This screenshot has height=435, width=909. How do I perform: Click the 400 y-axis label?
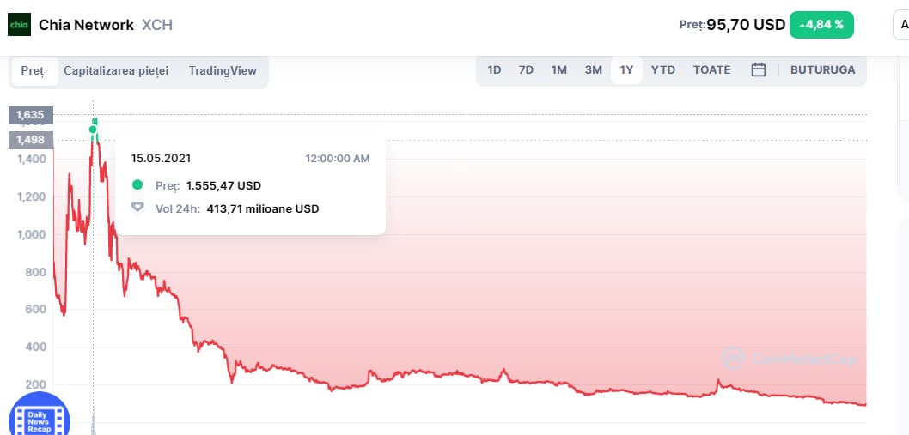pyautogui.click(x=37, y=347)
